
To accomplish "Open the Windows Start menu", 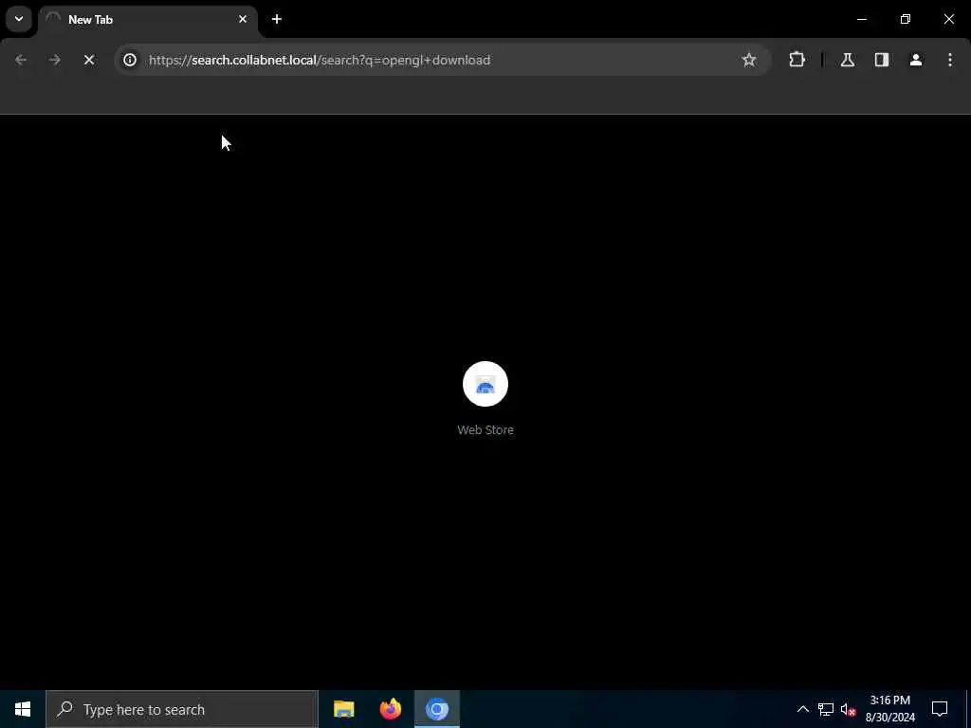I will (x=23, y=709).
